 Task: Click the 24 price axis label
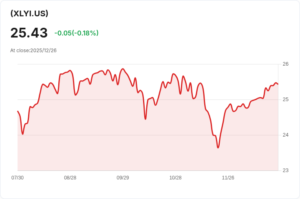(x=285, y=135)
